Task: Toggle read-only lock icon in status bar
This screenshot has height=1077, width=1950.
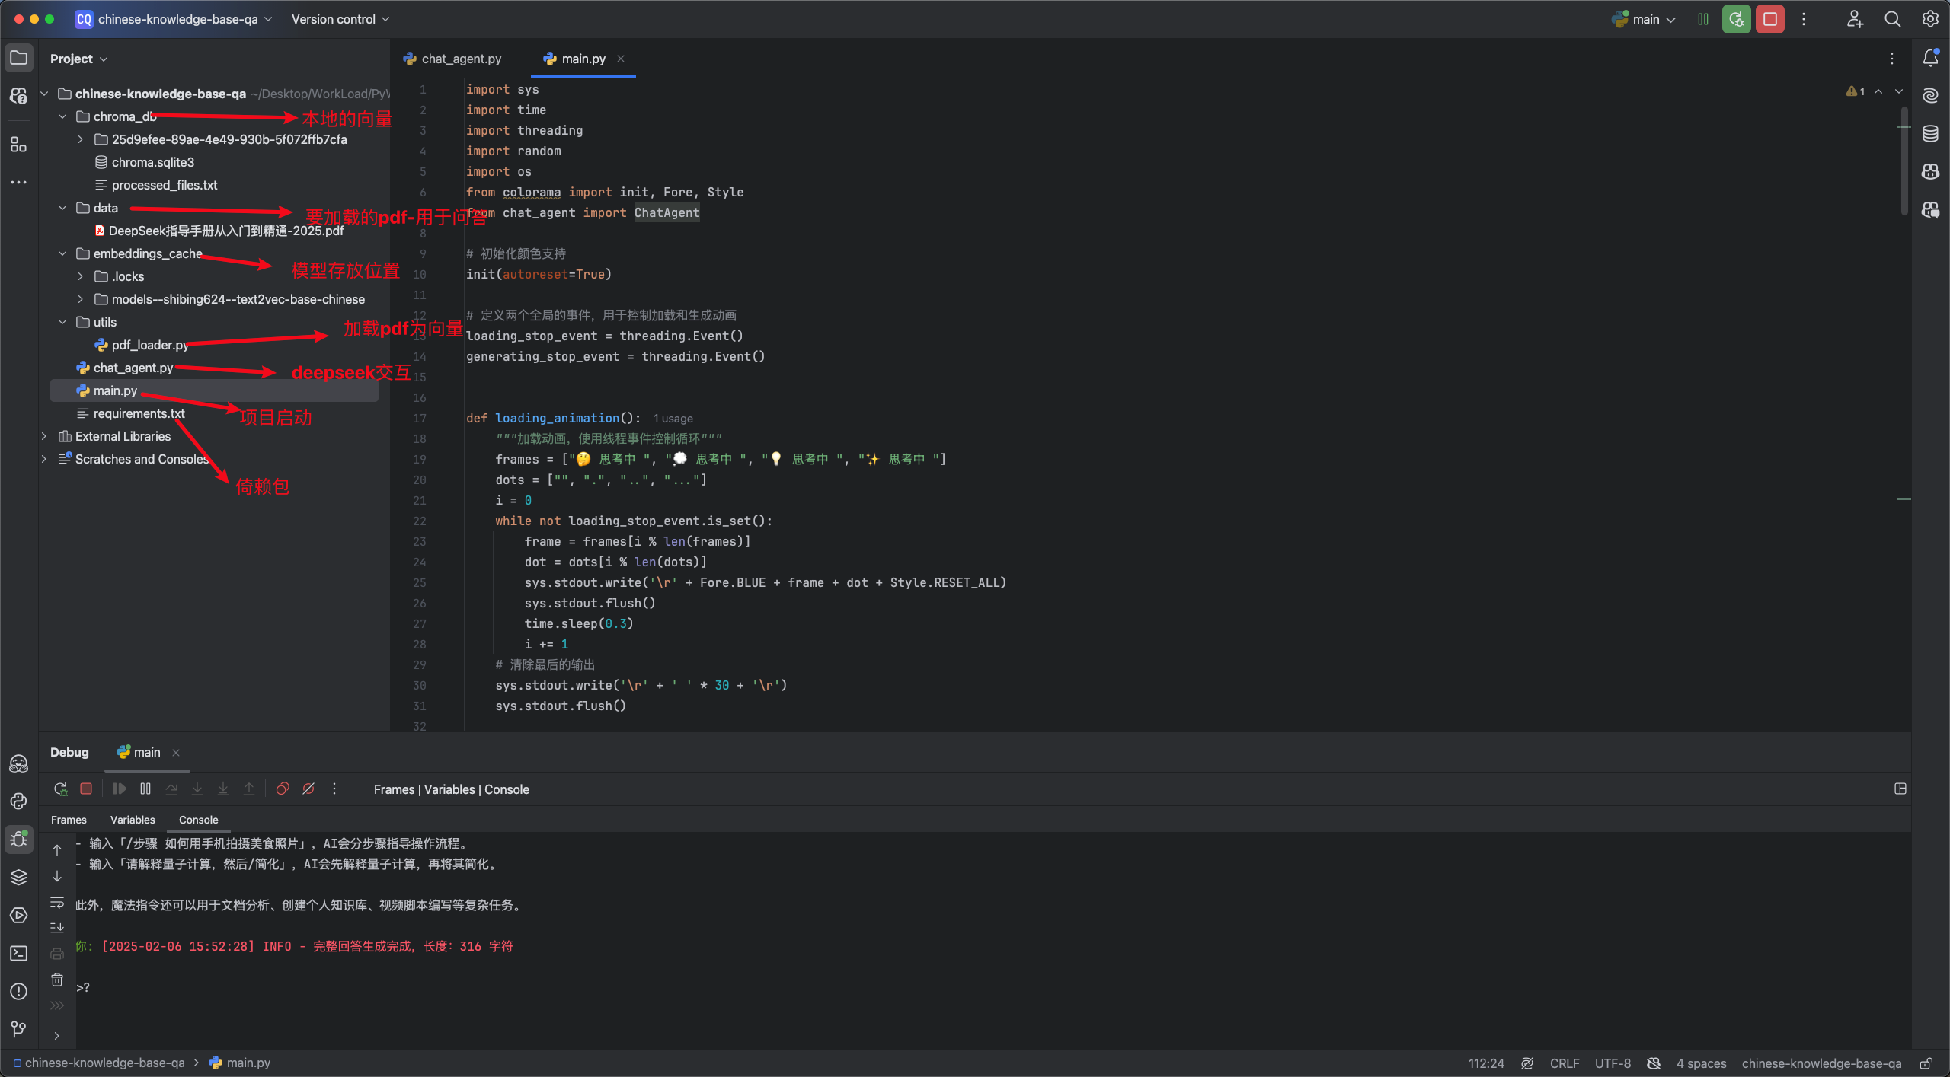Action: [1926, 1063]
